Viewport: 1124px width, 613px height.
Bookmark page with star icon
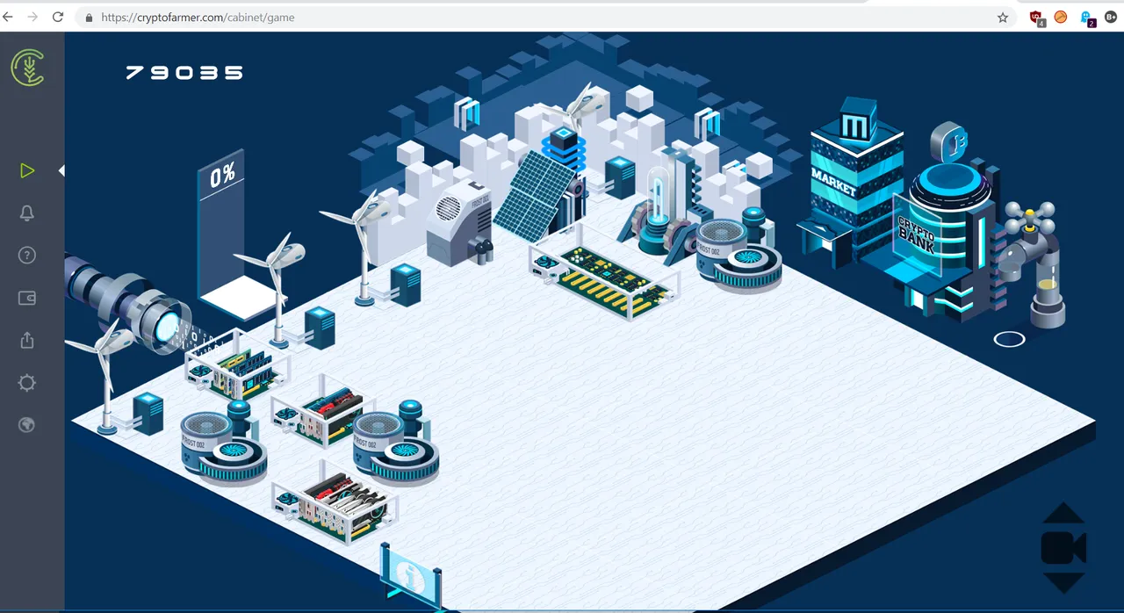[1003, 17]
